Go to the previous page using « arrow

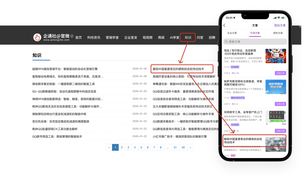pos(109,147)
